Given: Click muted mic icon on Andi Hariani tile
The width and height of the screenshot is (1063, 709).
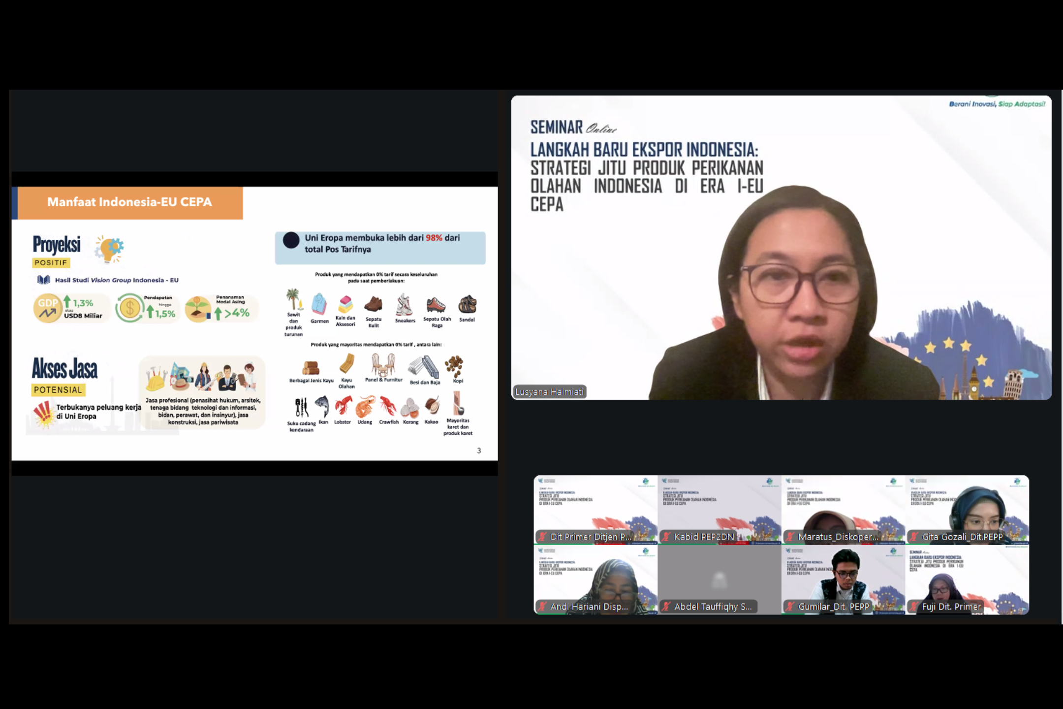Looking at the screenshot, I should [542, 607].
